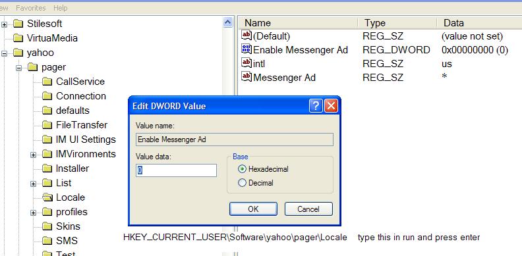Click the tree pane scroll up arrow
The image size is (522, 256).
(x=227, y=22)
